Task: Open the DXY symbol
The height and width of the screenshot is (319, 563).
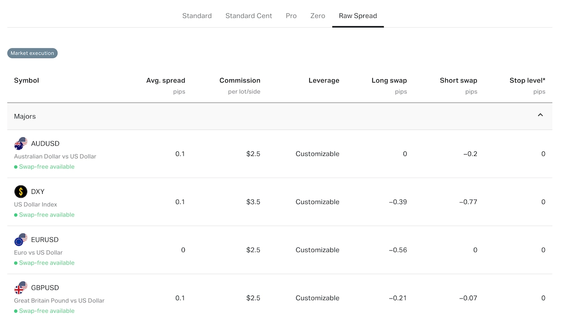Action: [x=38, y=192]
